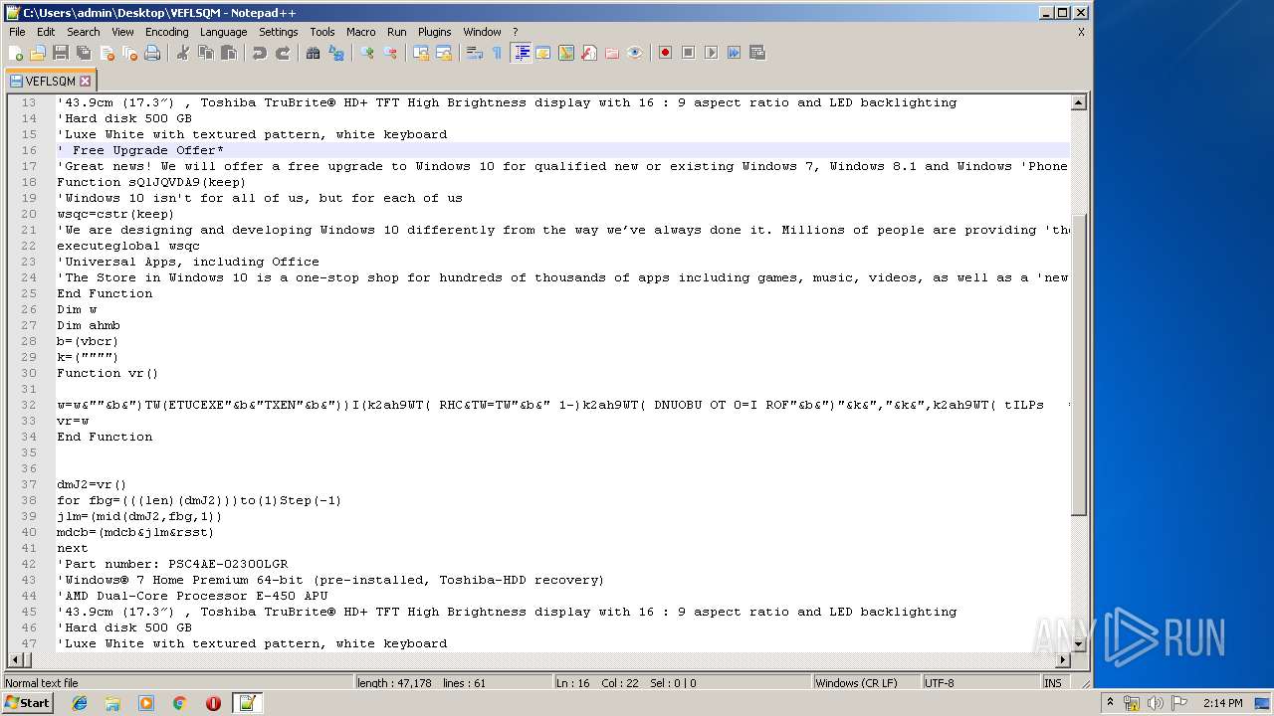Click the vertical scrollbar thumb
The image size is (1274, 716).
tap(1079, 364)
